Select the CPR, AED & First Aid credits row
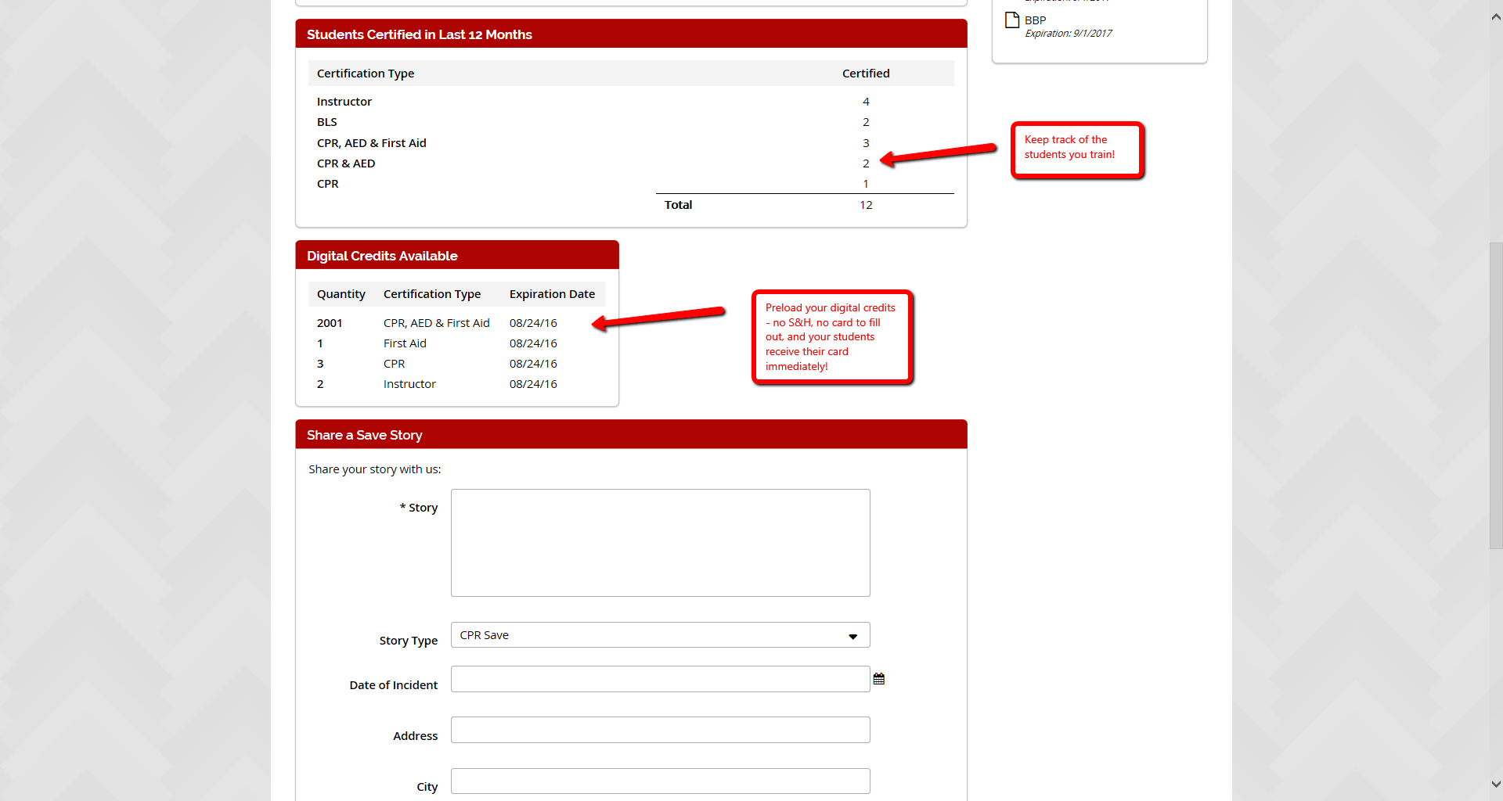 point(456,323)
